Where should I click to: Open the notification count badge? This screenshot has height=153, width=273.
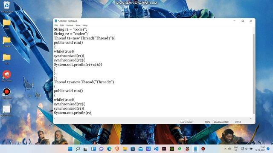[x=268, y=149]
